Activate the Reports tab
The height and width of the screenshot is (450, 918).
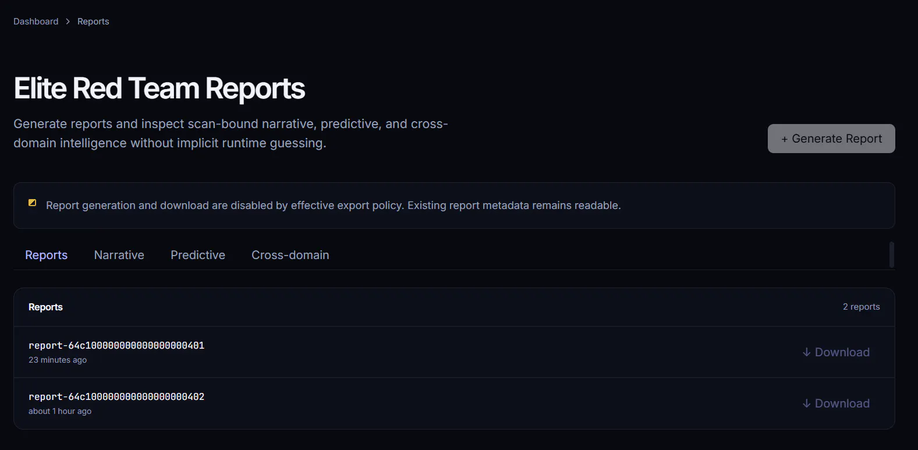pyautogui.click(x=47, y=255)
